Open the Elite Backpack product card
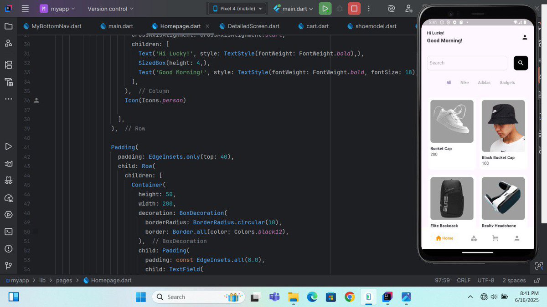Viewport: 547px width, 307px height. pyautogui.click(x=452, y=201)
